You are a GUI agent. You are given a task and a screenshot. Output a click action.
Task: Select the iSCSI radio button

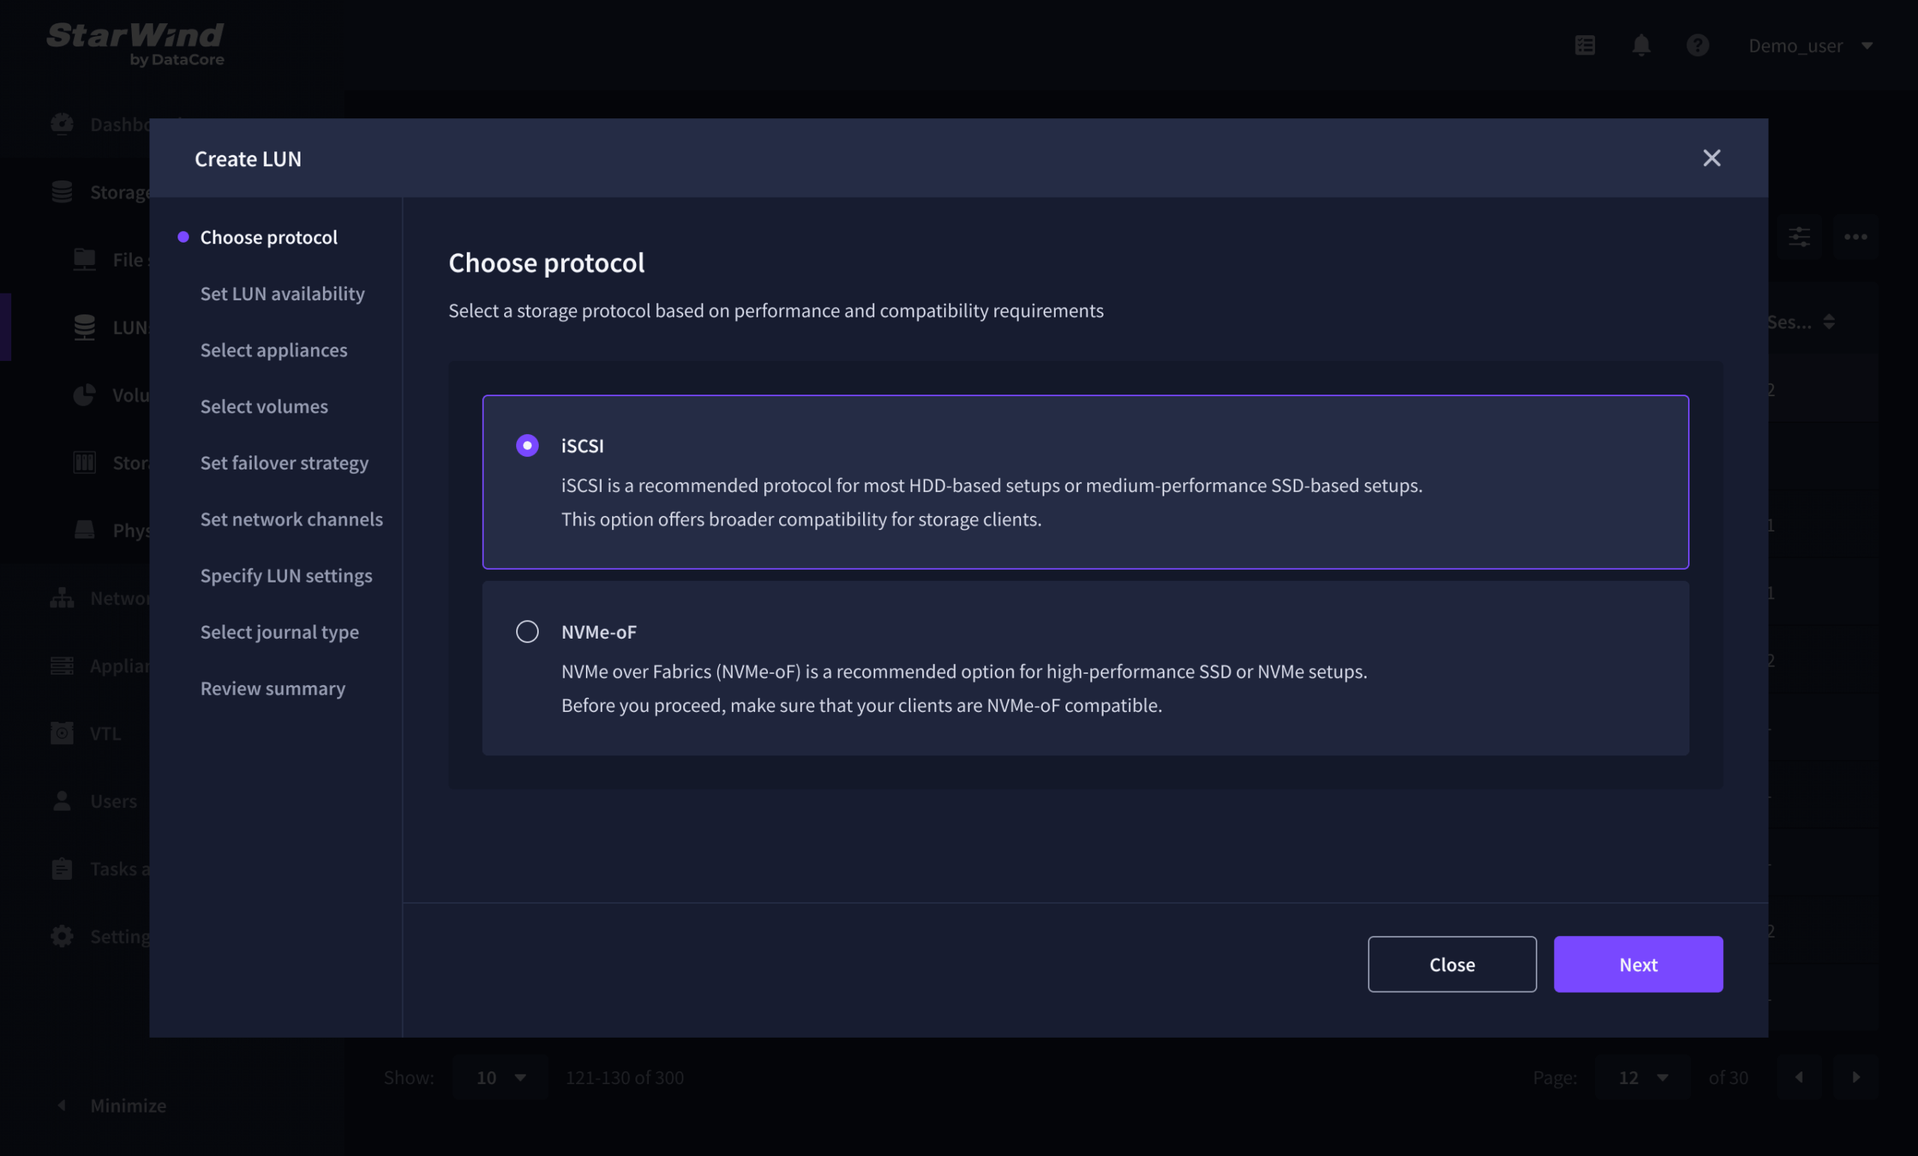[x=527, y=445]
